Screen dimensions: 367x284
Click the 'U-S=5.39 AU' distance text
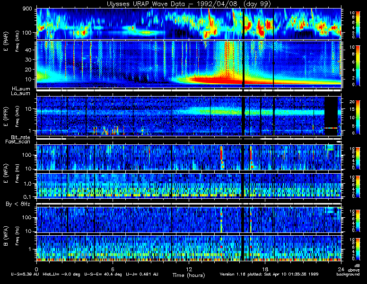(25, 274)
